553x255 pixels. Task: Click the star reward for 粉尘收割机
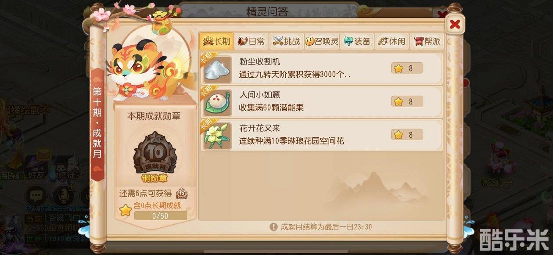click(x=407, y=68)
